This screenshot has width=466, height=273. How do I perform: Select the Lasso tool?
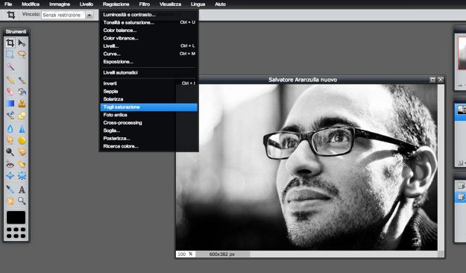pyautogui.click(x=22, y=54)
